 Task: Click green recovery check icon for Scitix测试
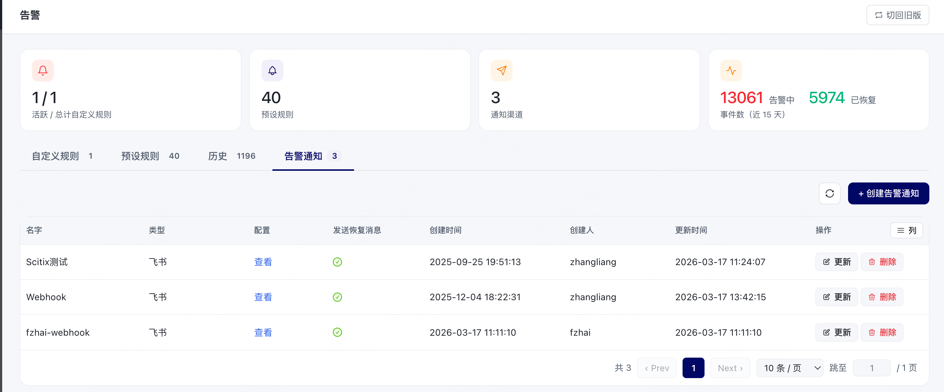[x=337, y=262]
